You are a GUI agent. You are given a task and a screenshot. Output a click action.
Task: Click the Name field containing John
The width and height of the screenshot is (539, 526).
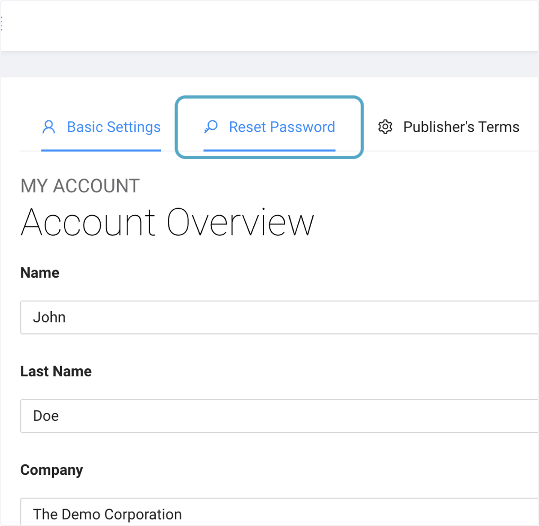(279, 318)
